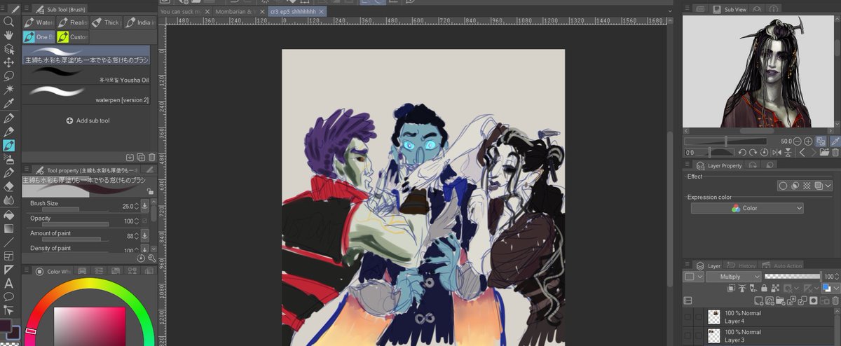Select the Eyedropper tool in toolbar
The image size is (841, 346).
[9, 104]
